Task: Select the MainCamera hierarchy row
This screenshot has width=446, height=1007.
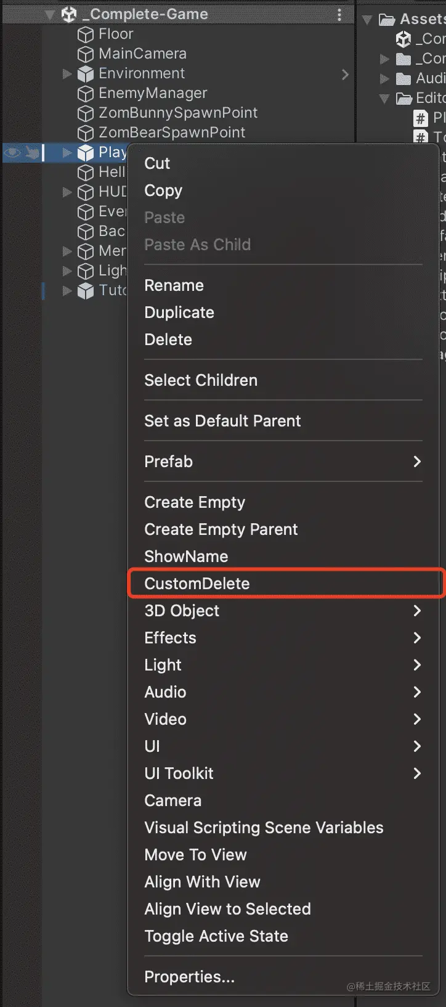Action: click(179, 54)
